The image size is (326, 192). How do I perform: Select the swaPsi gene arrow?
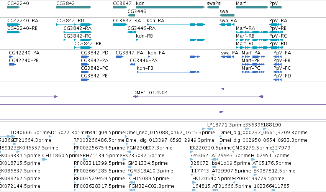point(213,7)
